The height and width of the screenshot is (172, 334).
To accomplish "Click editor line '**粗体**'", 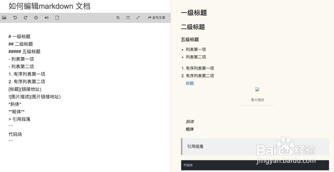I will click(17, 112).
